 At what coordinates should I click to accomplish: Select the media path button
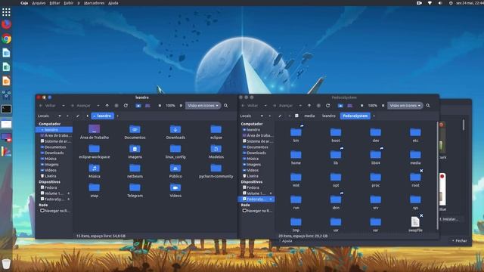tap(309, 116)
